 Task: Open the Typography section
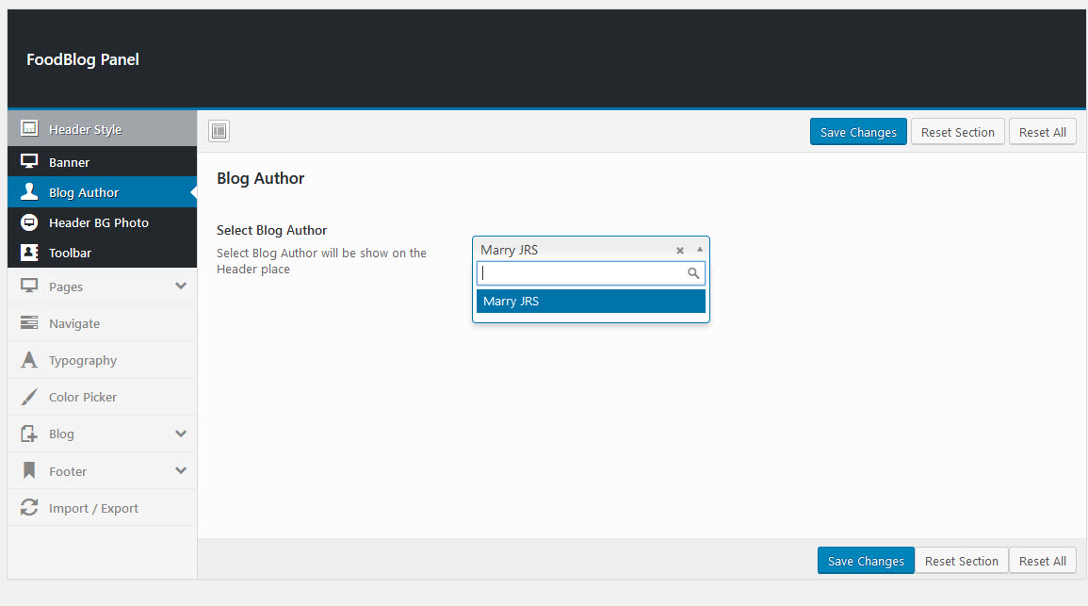[102, 360]
